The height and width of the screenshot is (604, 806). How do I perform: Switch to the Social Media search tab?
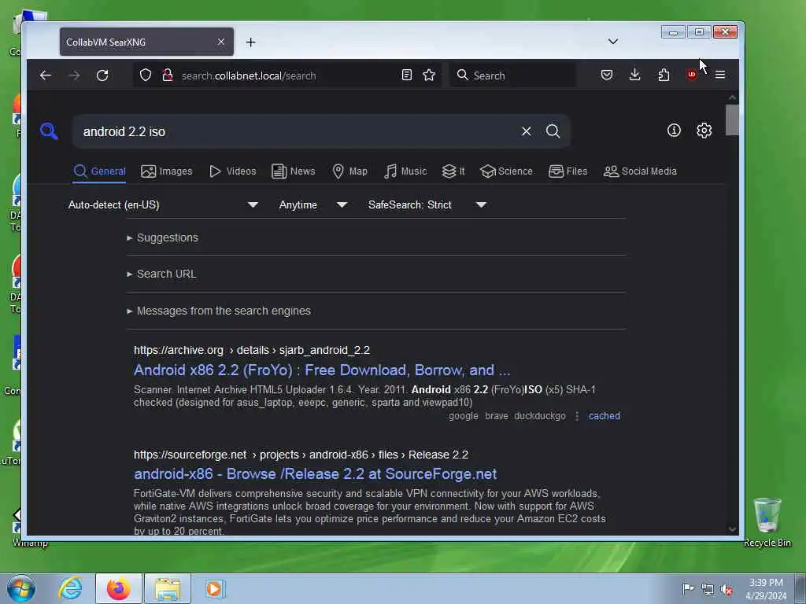[640, 171]
